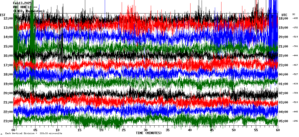Click the 22:00 UTC time label
299x137 pixels.
pyautogui.click(x=283, y=56)
